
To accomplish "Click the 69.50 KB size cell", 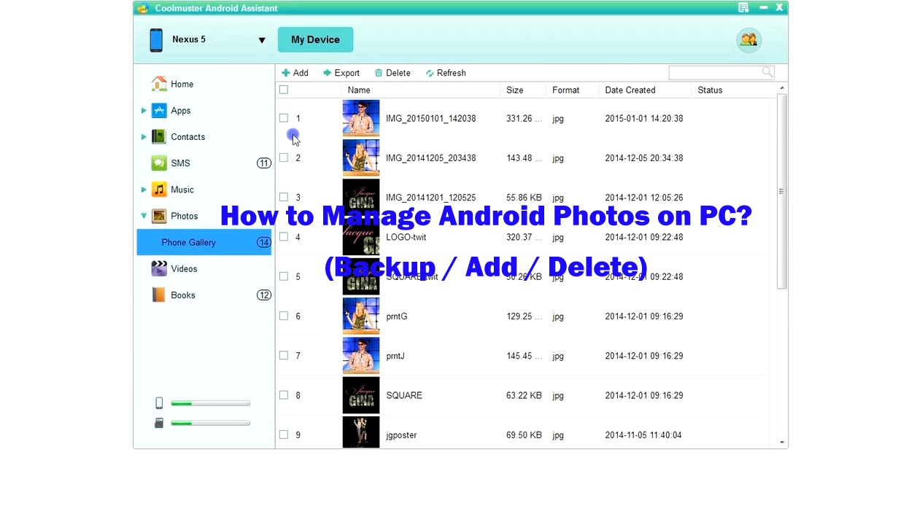I will [524, 435].
